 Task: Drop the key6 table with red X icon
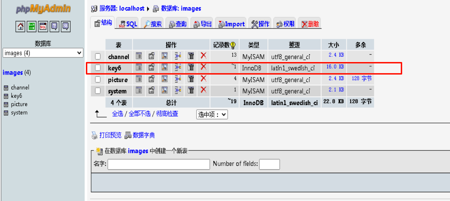point(204,68)
